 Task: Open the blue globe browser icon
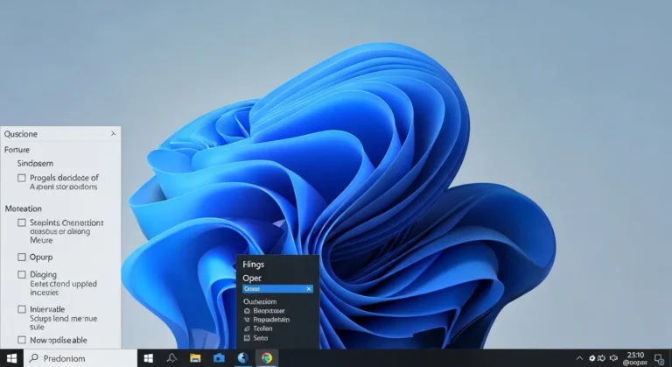tap(243, 357)
